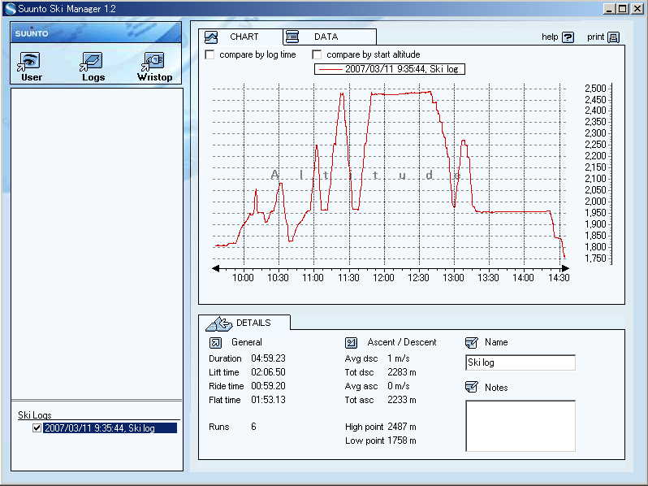Click the Tot asc value 2233 m
Image resolution: width=648 pixels, height=486 pixels.
402,400
